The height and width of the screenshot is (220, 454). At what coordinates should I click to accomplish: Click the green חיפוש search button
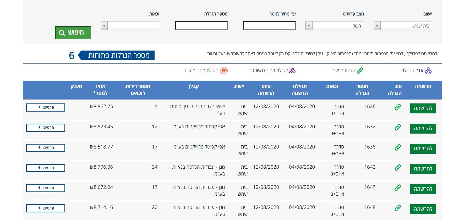[73, 33]
